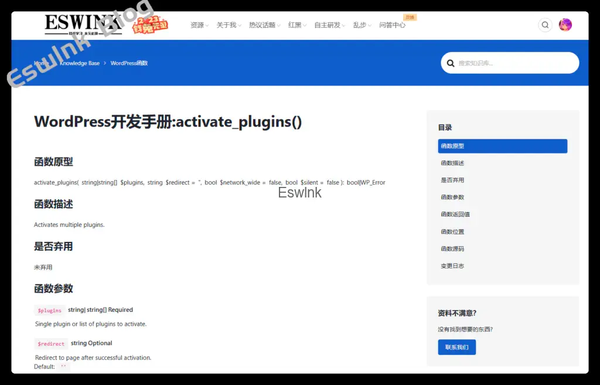Expand the 资源 menu dropdown
Screen dimensions: 600x385
(x=199, y=25)
